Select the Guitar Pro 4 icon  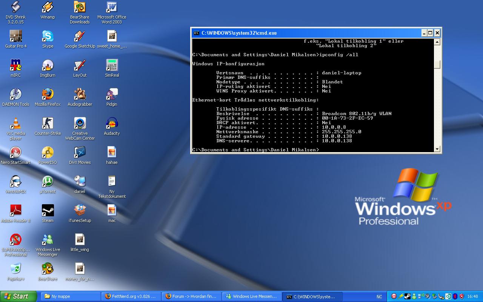click(x=15, y=39)
